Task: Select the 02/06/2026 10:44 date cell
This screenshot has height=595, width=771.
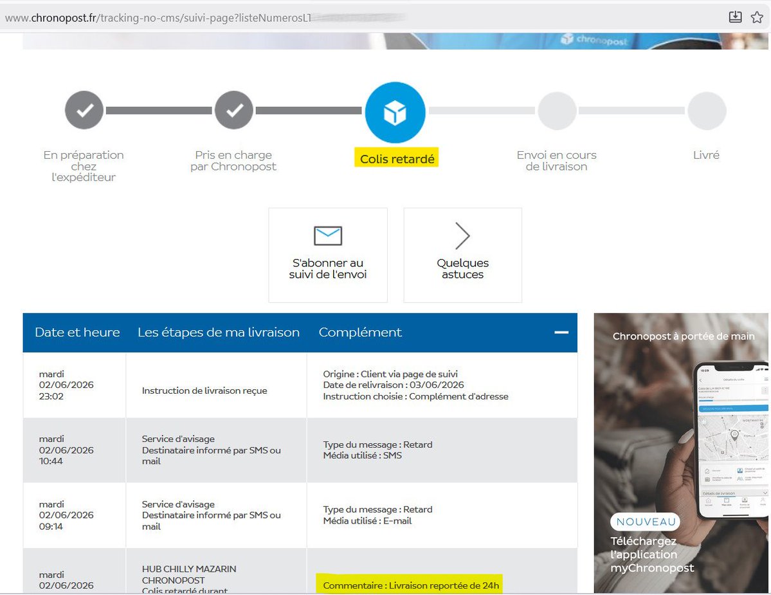Action: point(74,450)
